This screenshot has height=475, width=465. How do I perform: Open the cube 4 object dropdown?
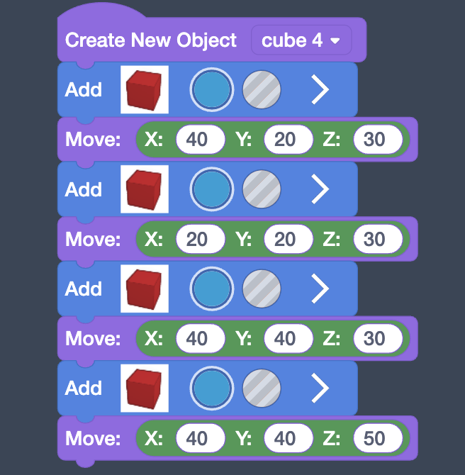click(301, 40)
